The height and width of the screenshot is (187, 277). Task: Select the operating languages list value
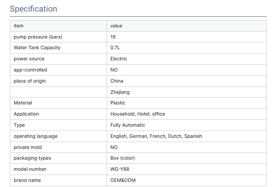coord(156,136)
